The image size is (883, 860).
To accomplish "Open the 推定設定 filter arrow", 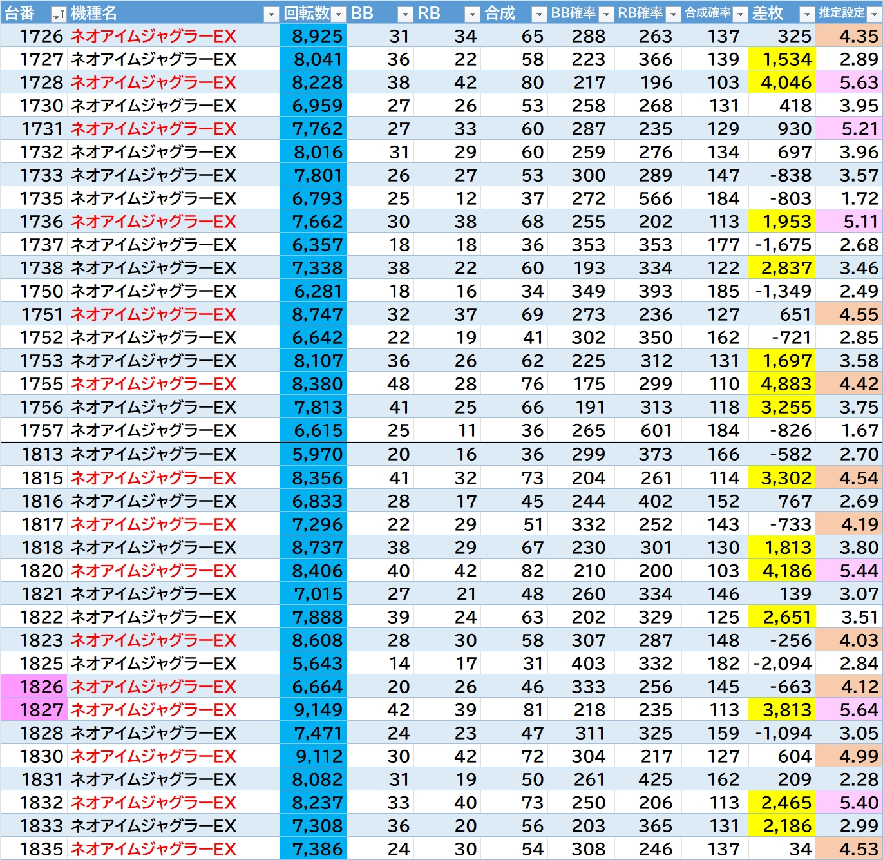I will [874, 14].
